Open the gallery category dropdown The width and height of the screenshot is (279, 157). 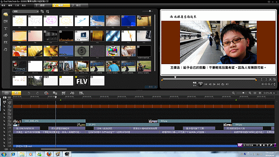coord(25,11)
